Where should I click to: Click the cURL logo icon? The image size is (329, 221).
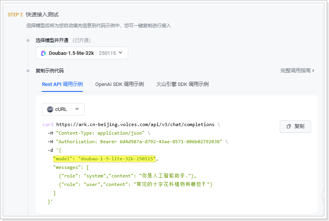50,109
